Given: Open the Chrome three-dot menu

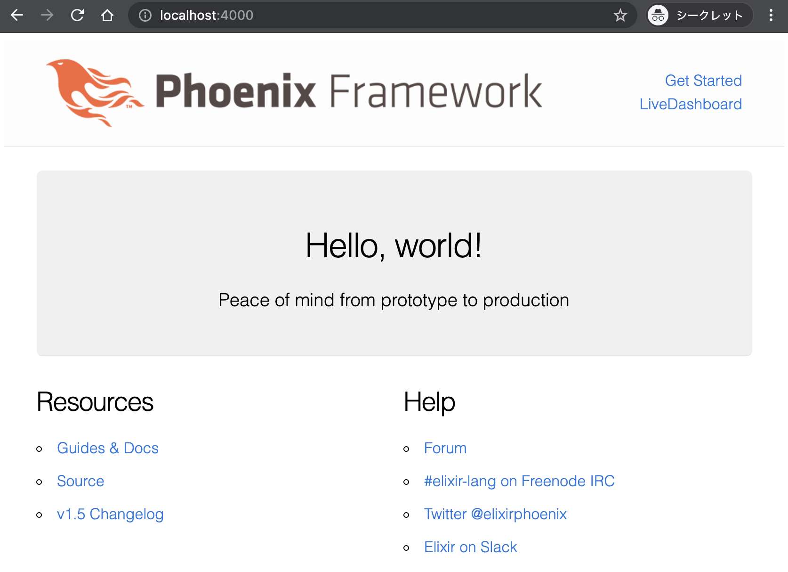Looking at the screenshot, I should tap(771, 16).
